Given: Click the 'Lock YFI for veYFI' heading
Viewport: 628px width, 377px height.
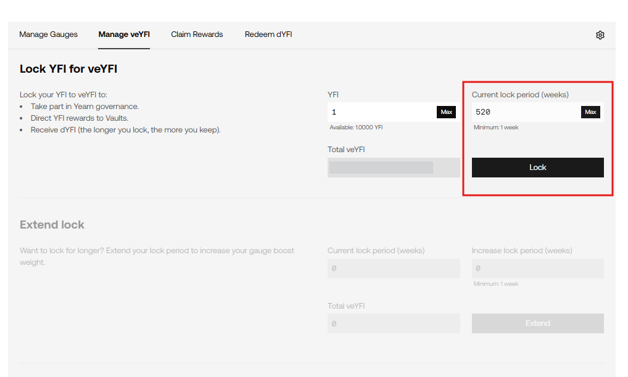Looking at the screenshot, I should click(x=68, y=69).
